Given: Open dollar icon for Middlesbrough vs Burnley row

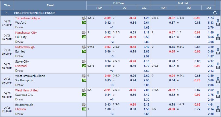Looking at the screenshot, I should [218, 50].
